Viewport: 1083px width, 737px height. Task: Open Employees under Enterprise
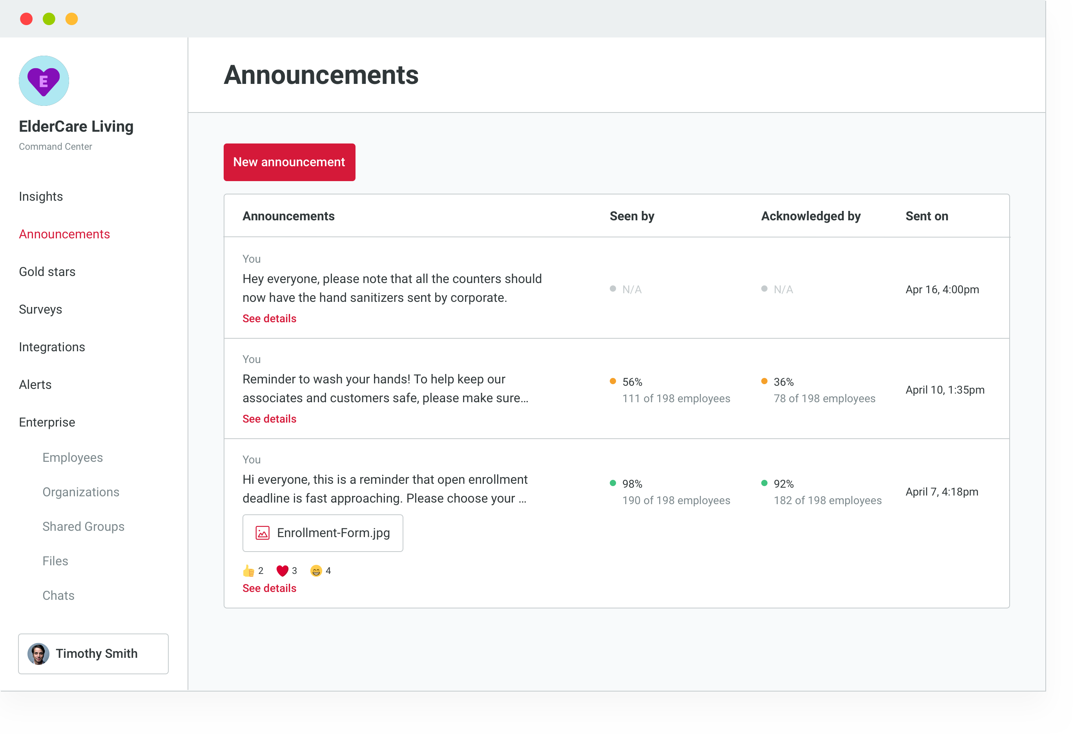point(73,457)
